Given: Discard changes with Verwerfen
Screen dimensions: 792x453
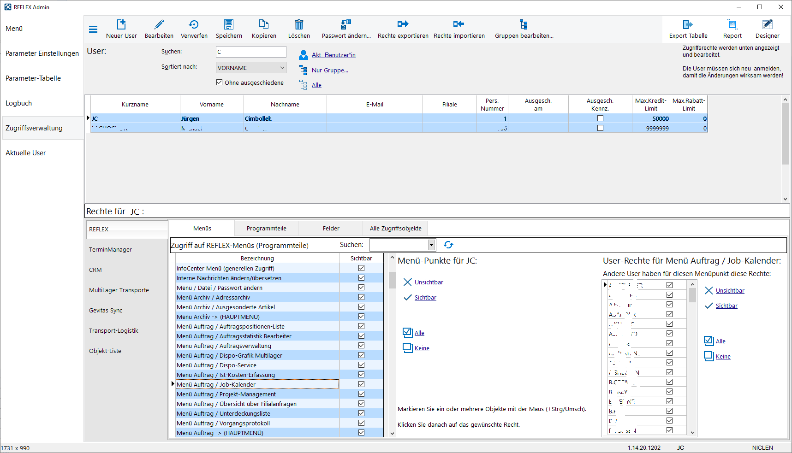Looking at the screenshot, I should tap(194, 29).
